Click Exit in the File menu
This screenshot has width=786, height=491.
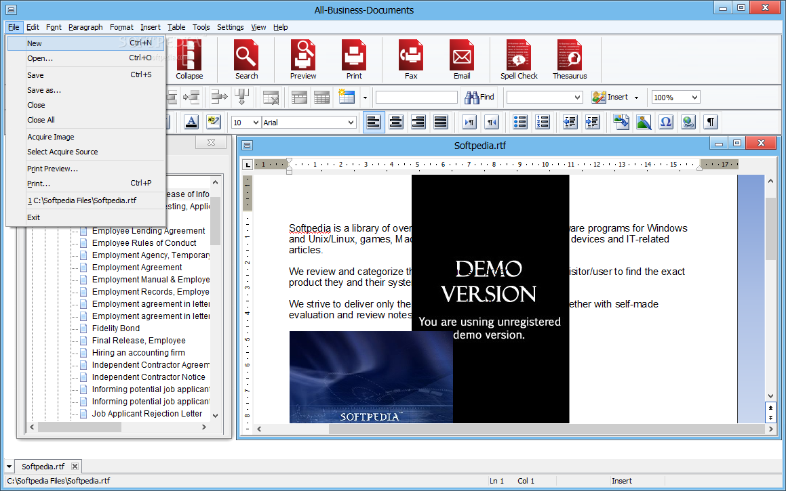pos(85,217)
